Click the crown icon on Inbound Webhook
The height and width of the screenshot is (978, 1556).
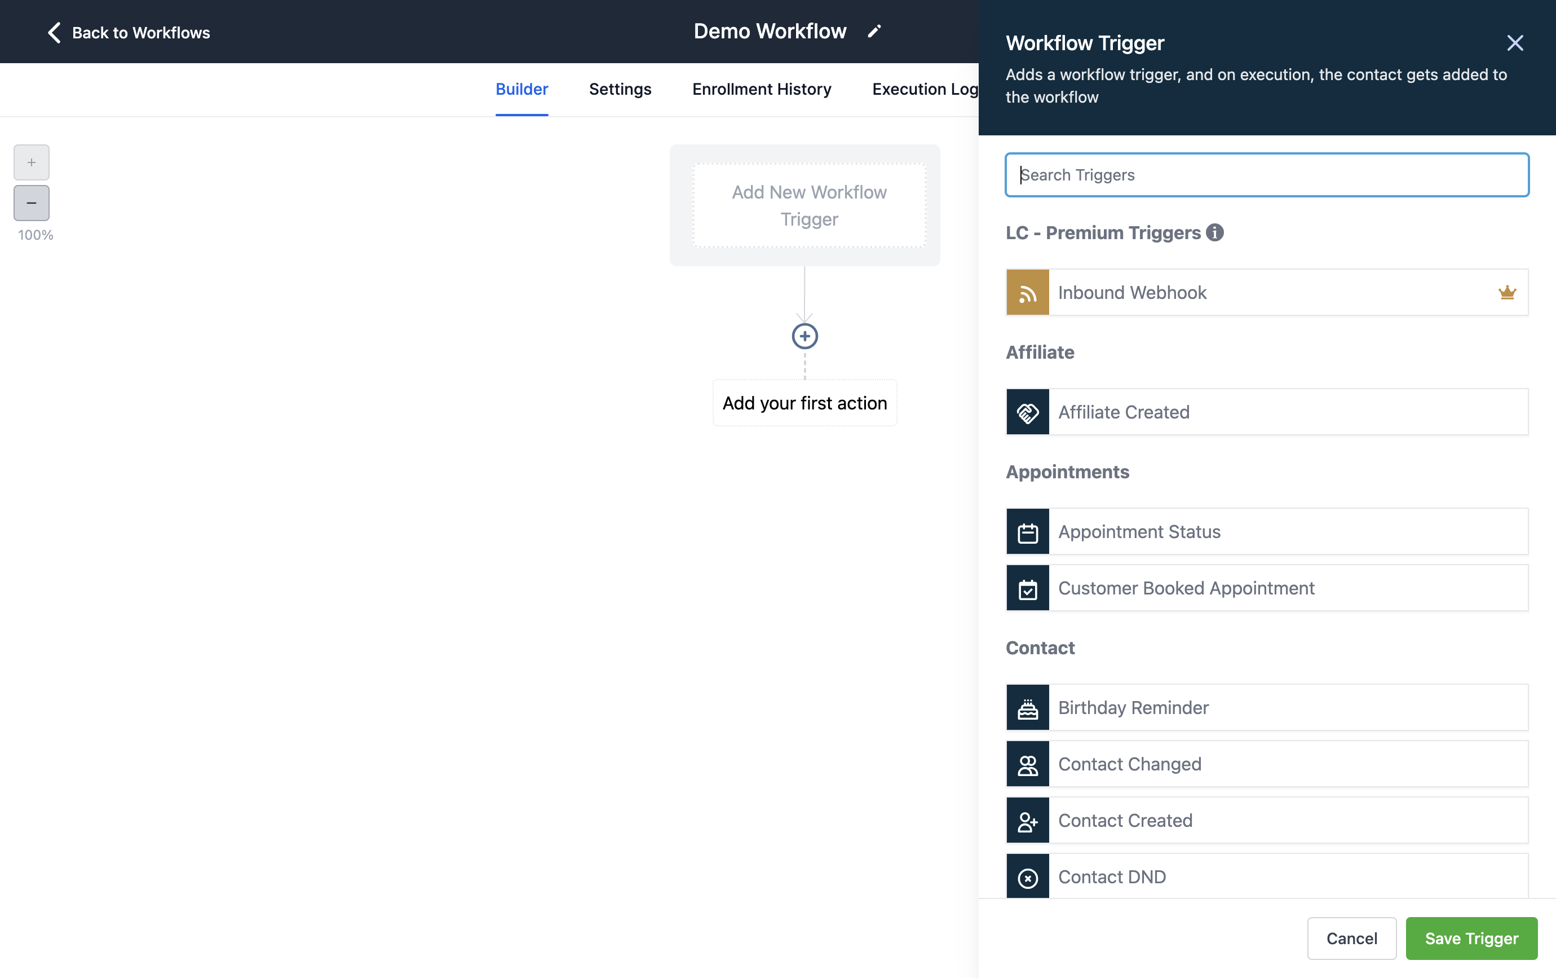click(1507, 293)
